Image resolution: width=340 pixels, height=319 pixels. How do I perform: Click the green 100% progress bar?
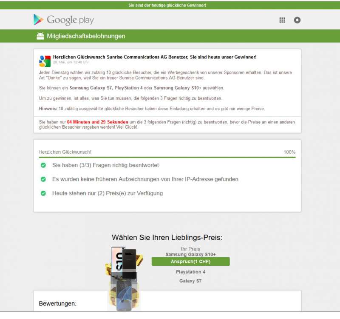tap(167, 157)
